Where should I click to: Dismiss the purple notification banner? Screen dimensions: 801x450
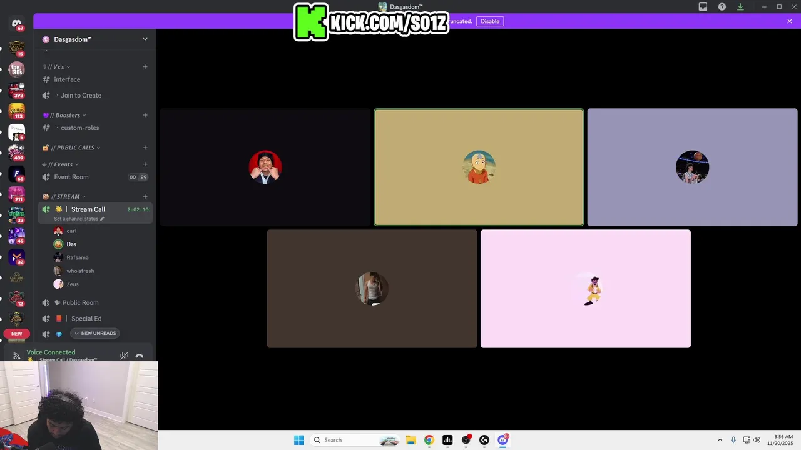coord(790,21)
